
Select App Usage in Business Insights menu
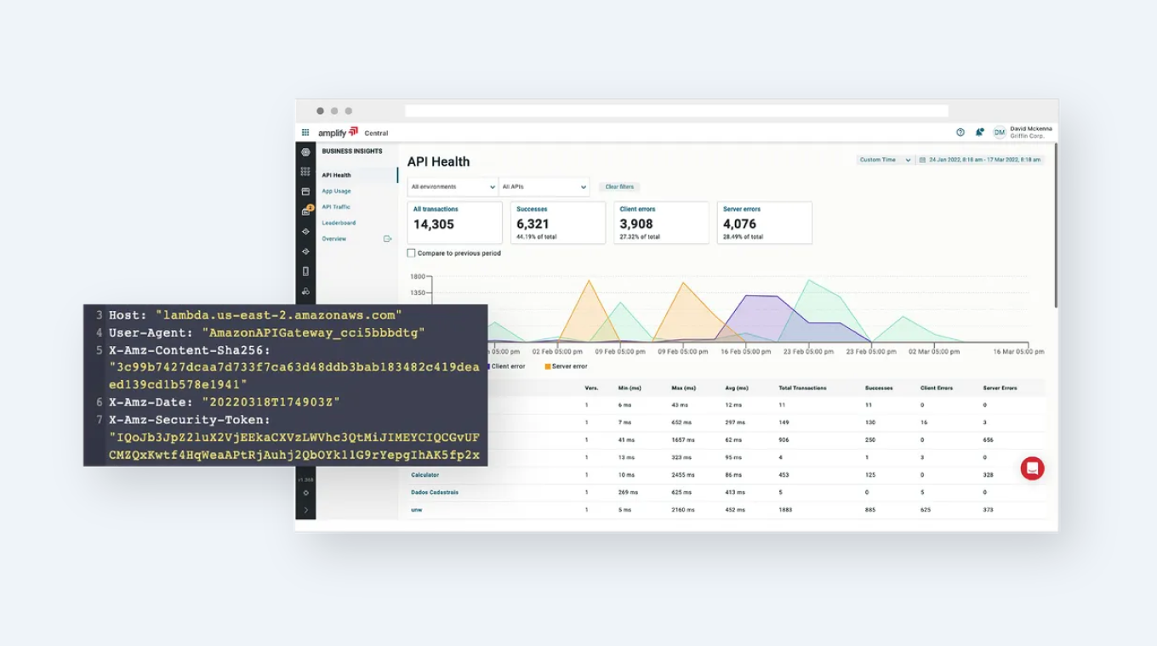click(x=336, y=191)
